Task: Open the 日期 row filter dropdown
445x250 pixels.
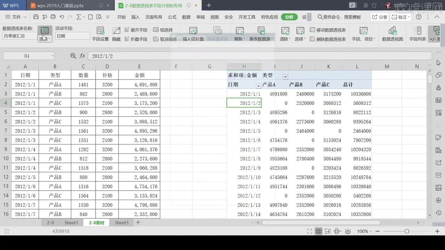Action: tap(258, 86)
